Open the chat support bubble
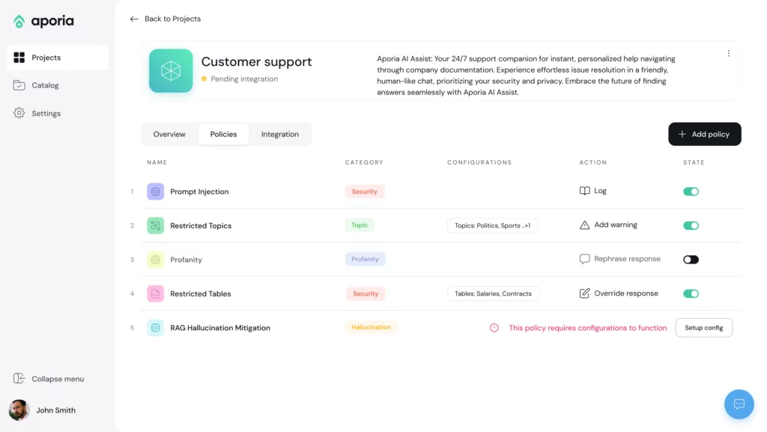 [739, 404]
